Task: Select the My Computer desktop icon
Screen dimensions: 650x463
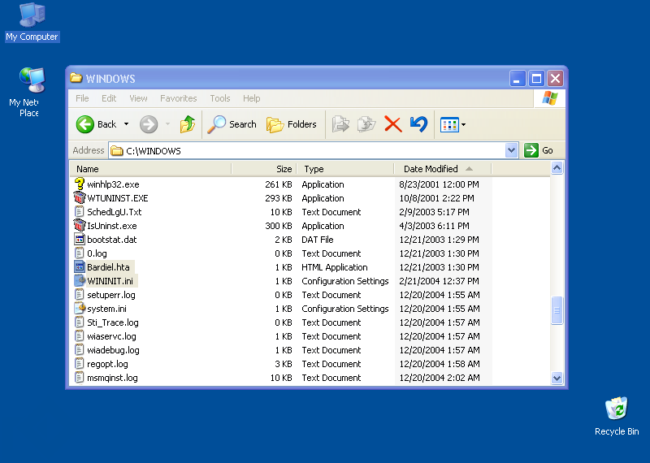Action: pos(32,23)
